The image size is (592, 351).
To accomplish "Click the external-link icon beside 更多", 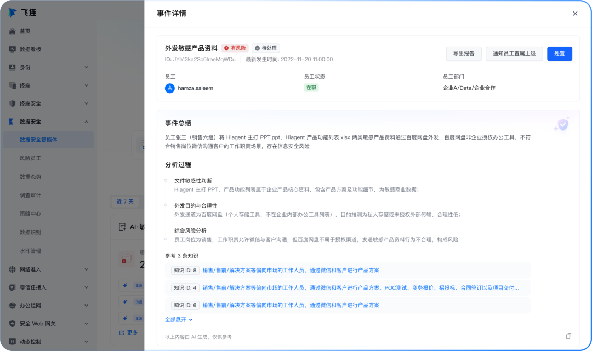I will (122, 332).
